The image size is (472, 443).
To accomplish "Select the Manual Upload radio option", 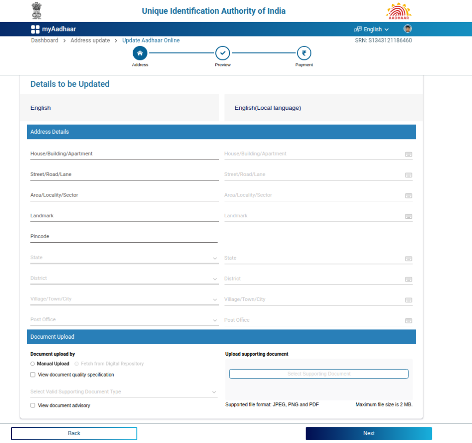I will tap(33, 364).
